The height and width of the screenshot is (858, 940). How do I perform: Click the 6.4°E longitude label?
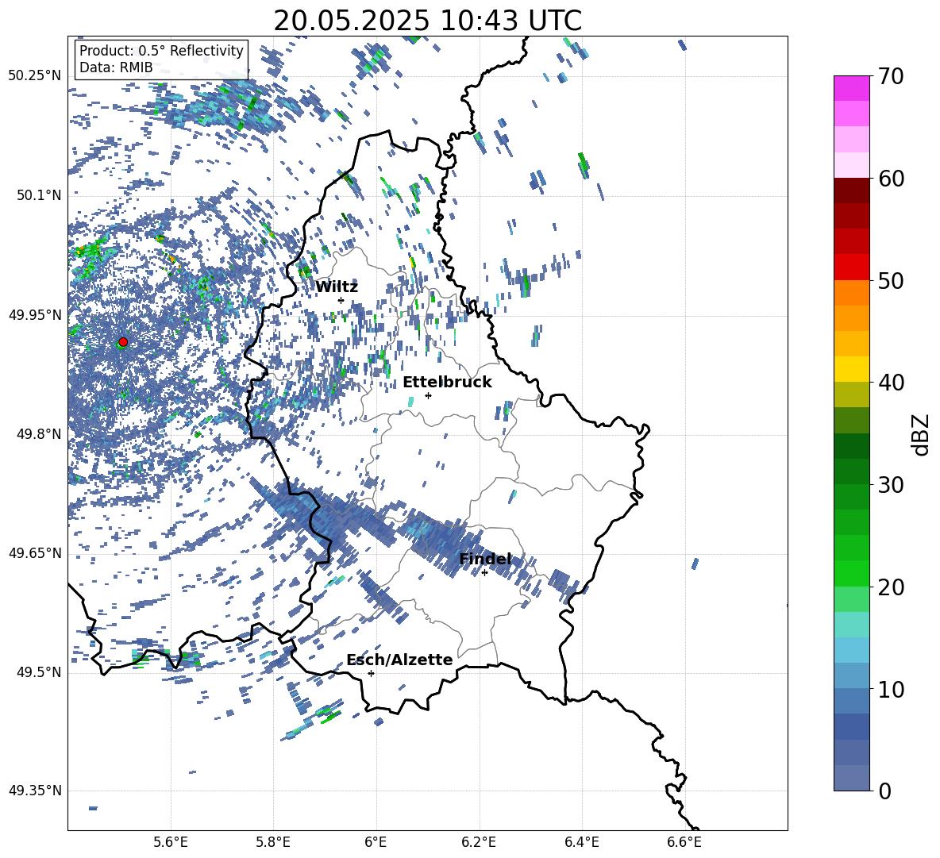[581, 842]
